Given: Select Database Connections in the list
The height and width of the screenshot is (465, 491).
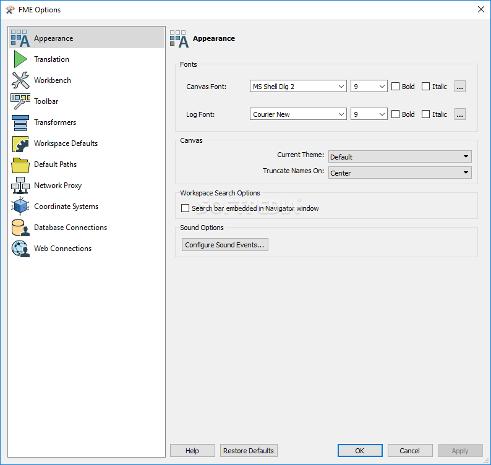Looking at the screenshot, I should coord(87,228).
